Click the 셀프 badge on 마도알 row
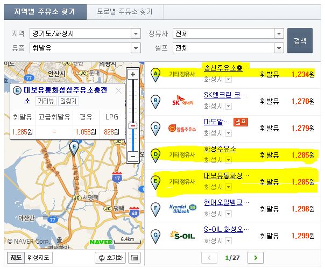 click(x=241, y=122)
